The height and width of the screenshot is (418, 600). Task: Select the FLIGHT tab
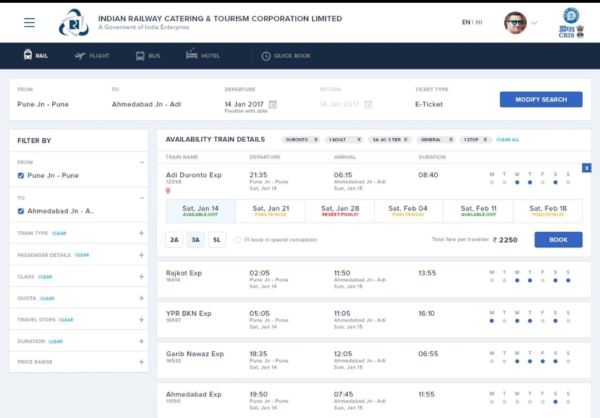click(92, 56)
